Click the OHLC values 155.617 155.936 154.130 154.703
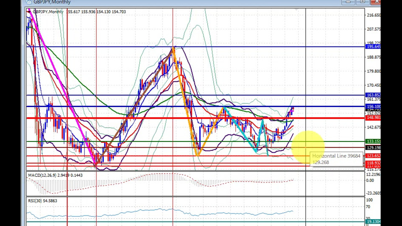The width and height of the screenshot is (402, 226). pos(96,12)
